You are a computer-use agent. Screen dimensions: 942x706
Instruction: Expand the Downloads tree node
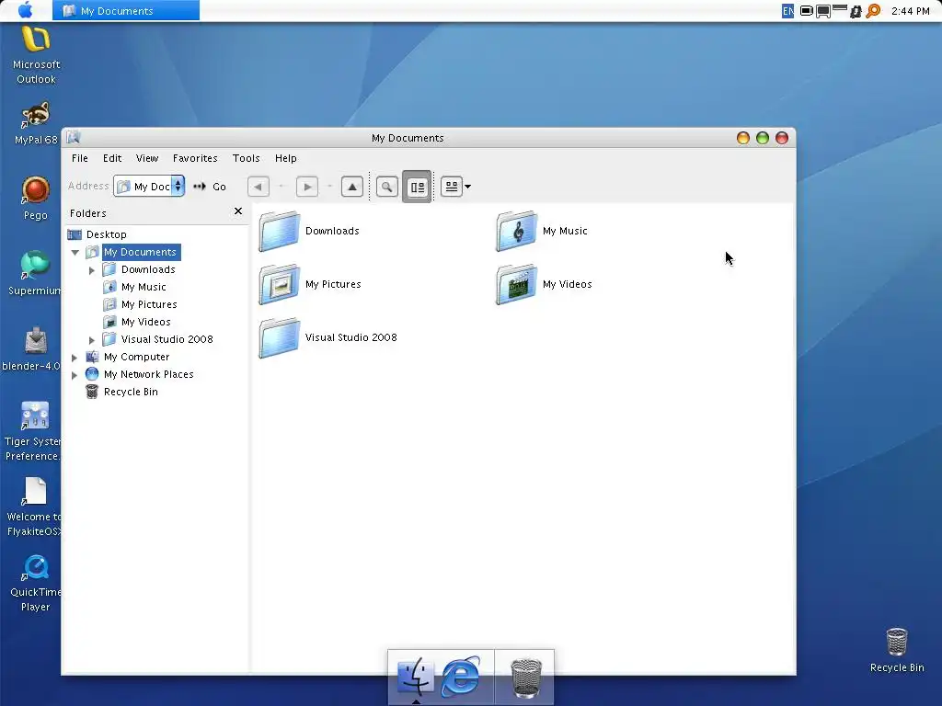click(92, 271)
